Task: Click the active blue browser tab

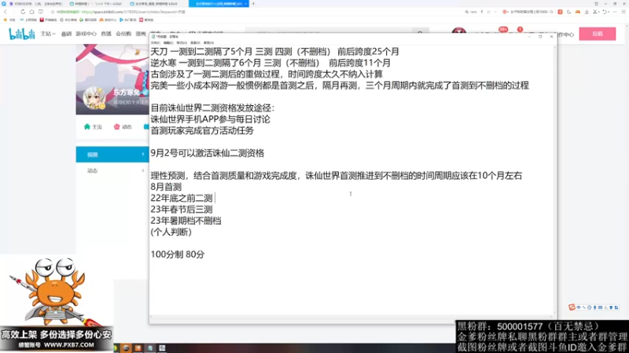Action: pos(219,4)
